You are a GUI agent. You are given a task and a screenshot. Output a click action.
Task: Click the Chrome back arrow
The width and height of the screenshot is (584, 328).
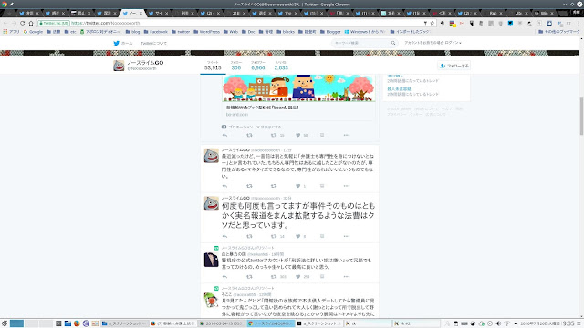coord(5,23)
